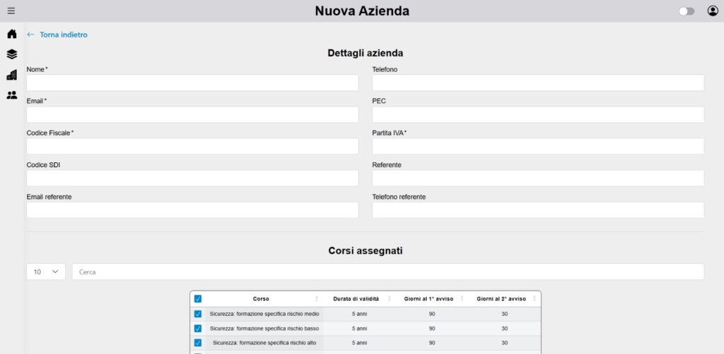The image size is (724, 354).
Task: Uncheck the rischio basso course checkbox
Action: [198, 329]
